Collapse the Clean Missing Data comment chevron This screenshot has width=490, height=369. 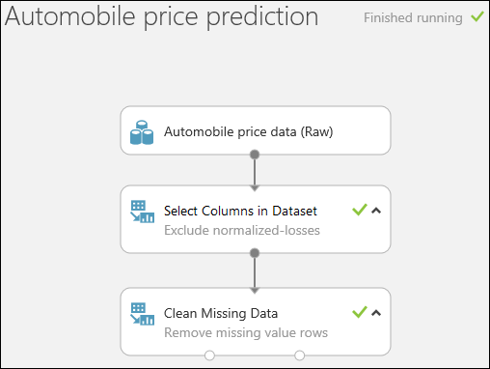click(x=376, y=313)
